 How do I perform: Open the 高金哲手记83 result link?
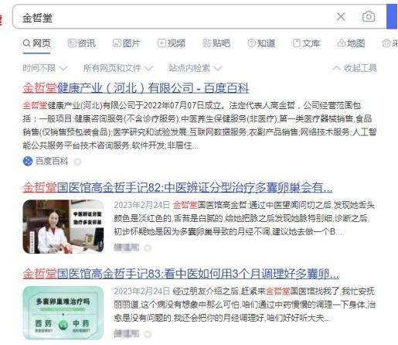click(181, 274)
